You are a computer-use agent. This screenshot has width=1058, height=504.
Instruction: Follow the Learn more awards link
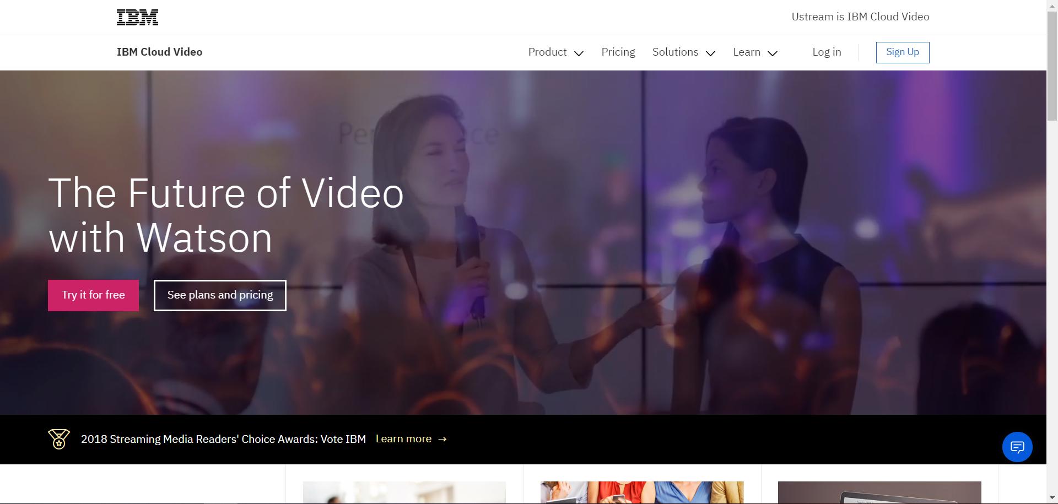pos(403,439)
